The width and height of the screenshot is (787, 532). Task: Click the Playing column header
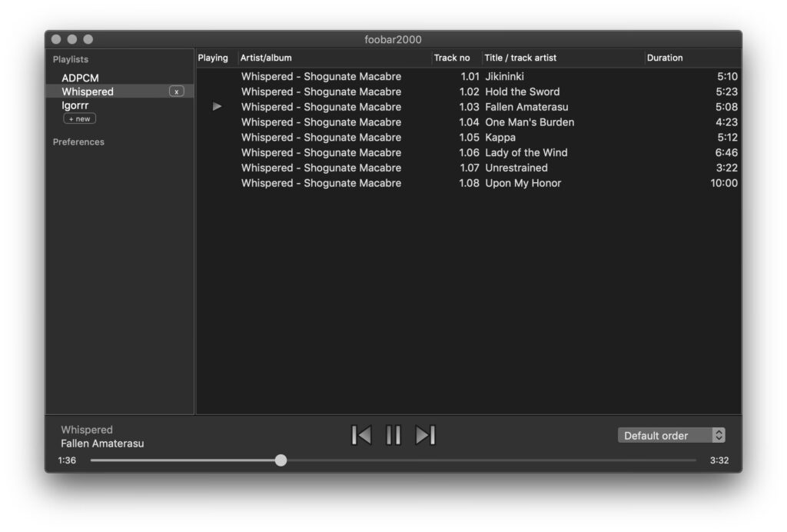[213, 58]
